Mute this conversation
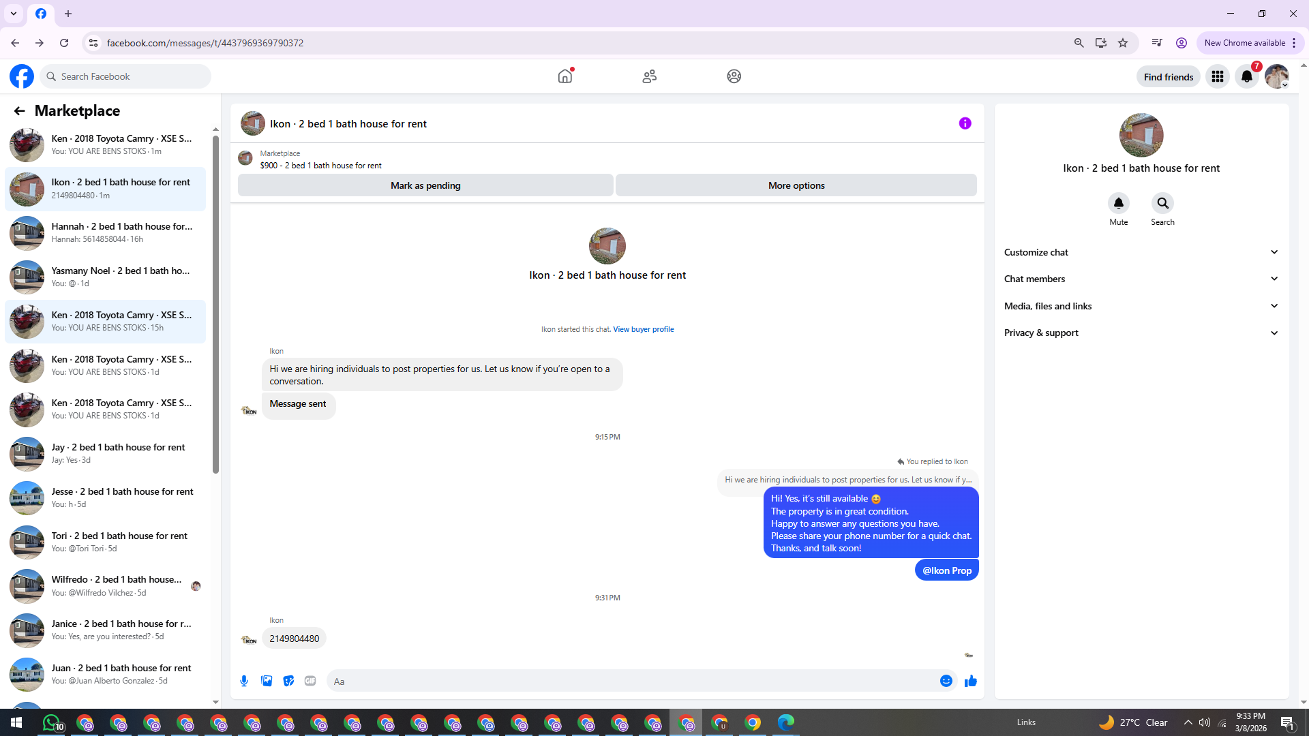Viewport: 1309px width, 736px height. pos(1118,204)
